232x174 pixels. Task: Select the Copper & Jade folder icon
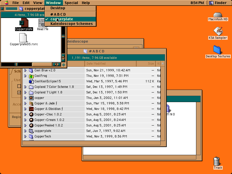point(31,104)
